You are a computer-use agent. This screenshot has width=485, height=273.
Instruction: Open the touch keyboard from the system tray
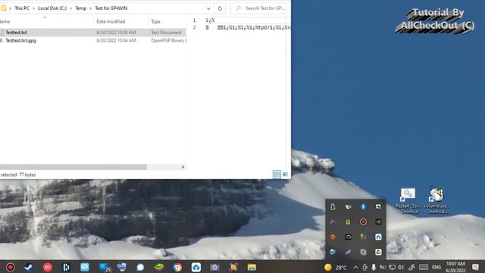coord(424,267)
